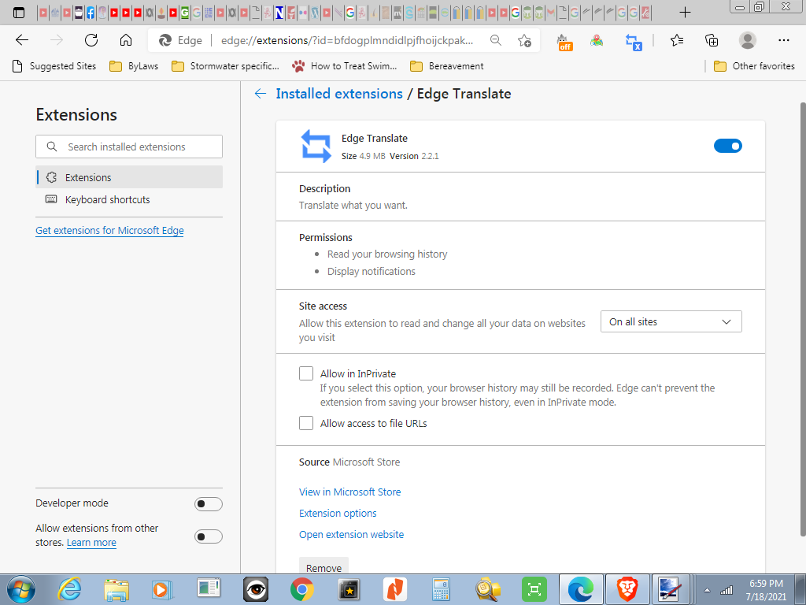This screenshot has height=605, width=806.
Task: Check the Allow in InPrivate box
Action: tap(306, 373)
